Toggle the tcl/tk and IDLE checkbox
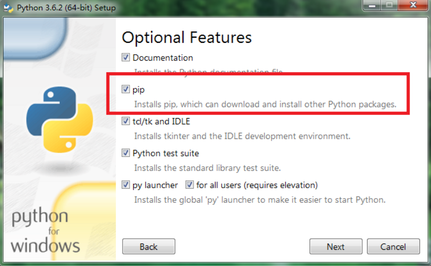Image resolution: width=431 pixels, height=266 pixels. pyautogui.click(x=126, y=121)
